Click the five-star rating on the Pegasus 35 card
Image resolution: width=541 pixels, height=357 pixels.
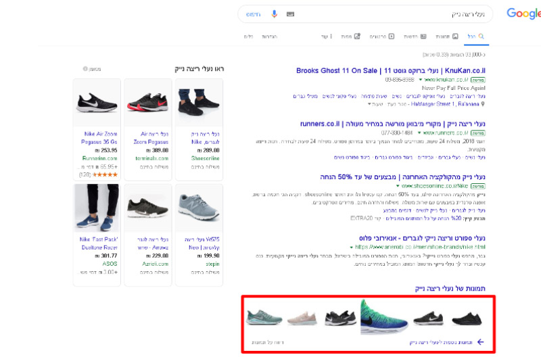pyautogui.click(x=105, y=175)
